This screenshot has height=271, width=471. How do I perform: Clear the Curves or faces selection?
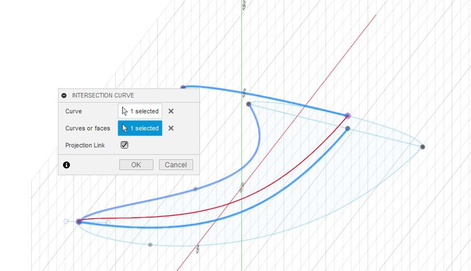click(171, 128)
